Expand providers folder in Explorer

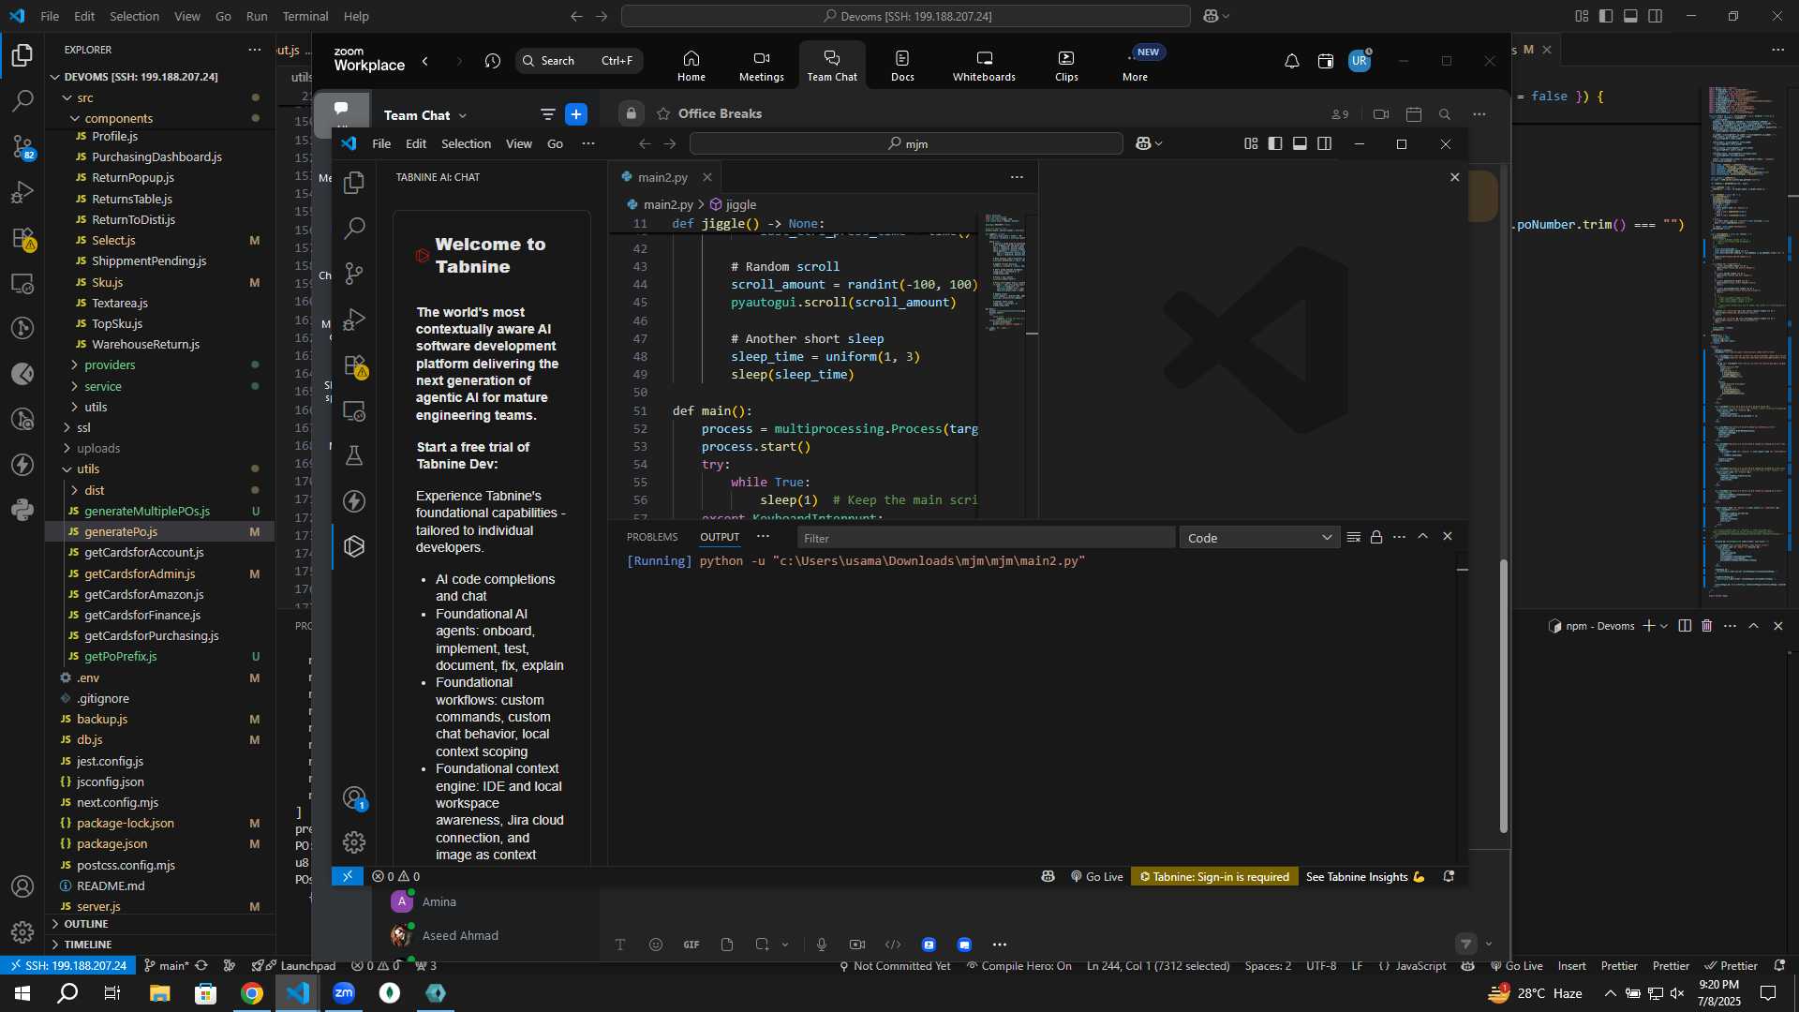coord(110,365)
